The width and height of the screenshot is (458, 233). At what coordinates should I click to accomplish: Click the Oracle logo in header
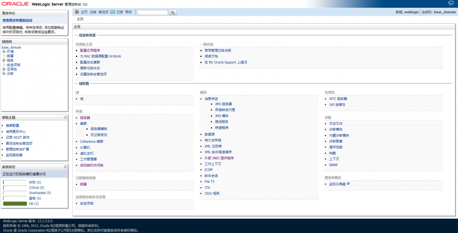16,4
